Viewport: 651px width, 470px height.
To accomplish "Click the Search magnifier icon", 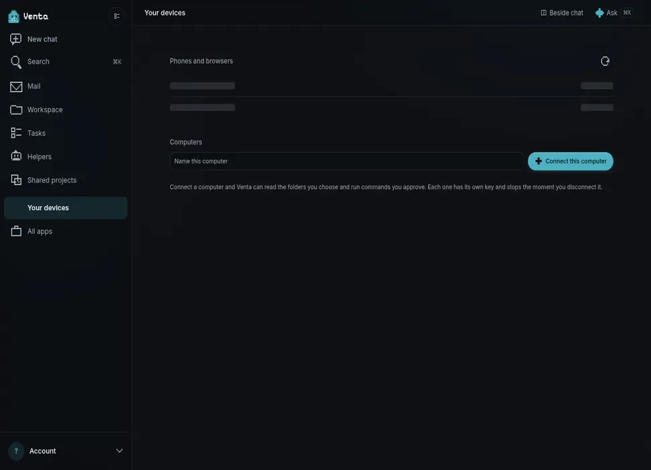I will point(16,62).
